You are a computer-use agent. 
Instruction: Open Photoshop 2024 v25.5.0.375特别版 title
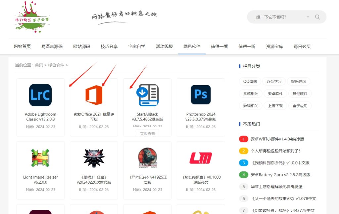coord(201,117)
